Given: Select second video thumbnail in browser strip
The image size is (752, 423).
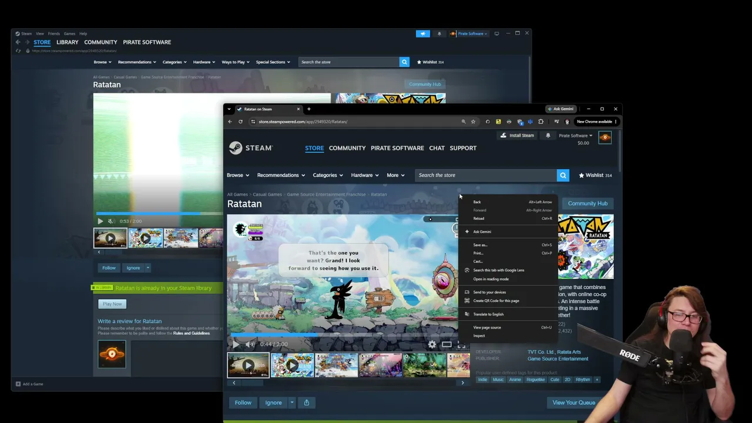Looking at the screenshot, I should (292, 365).
